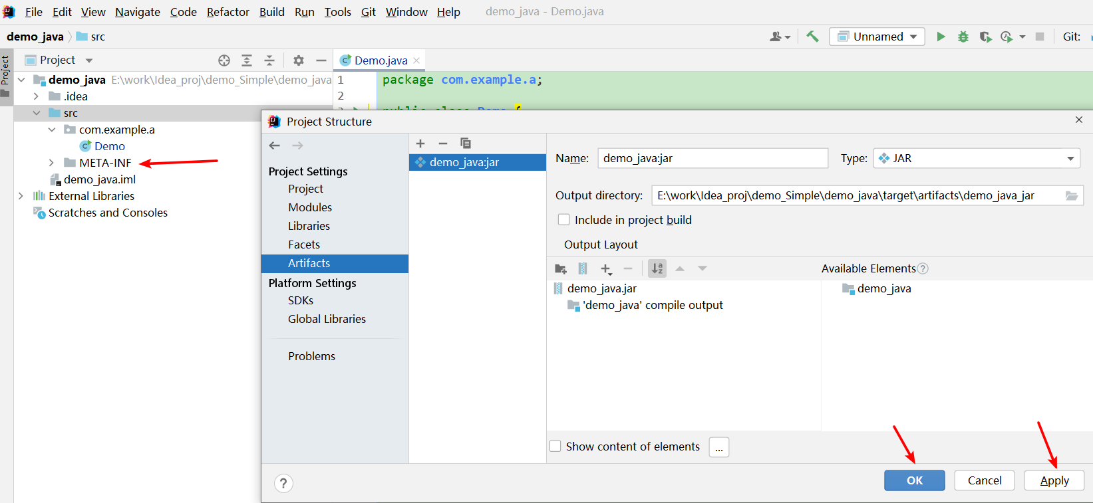Open the Tools menu

(x=338, y=12)
